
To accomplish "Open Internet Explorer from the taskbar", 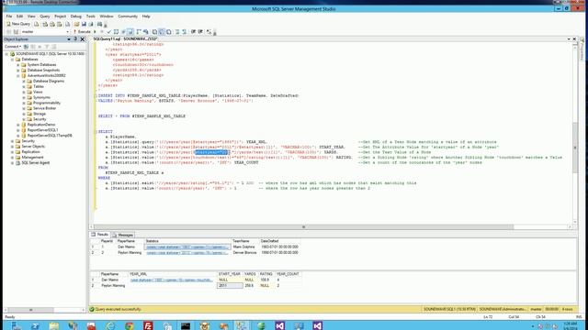I will (x=110, y=325).
